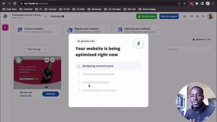Click the Invite Users button
This screenshot has width=217, height=122.
coord(146,16)
